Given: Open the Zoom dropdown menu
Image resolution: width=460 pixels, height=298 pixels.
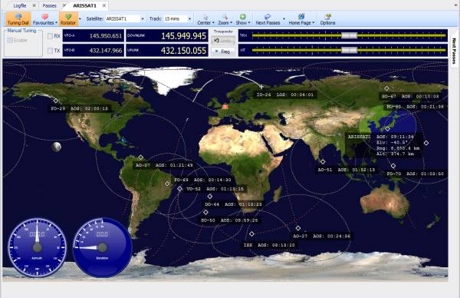Looking at the screenshot, I should coord(225,19).
